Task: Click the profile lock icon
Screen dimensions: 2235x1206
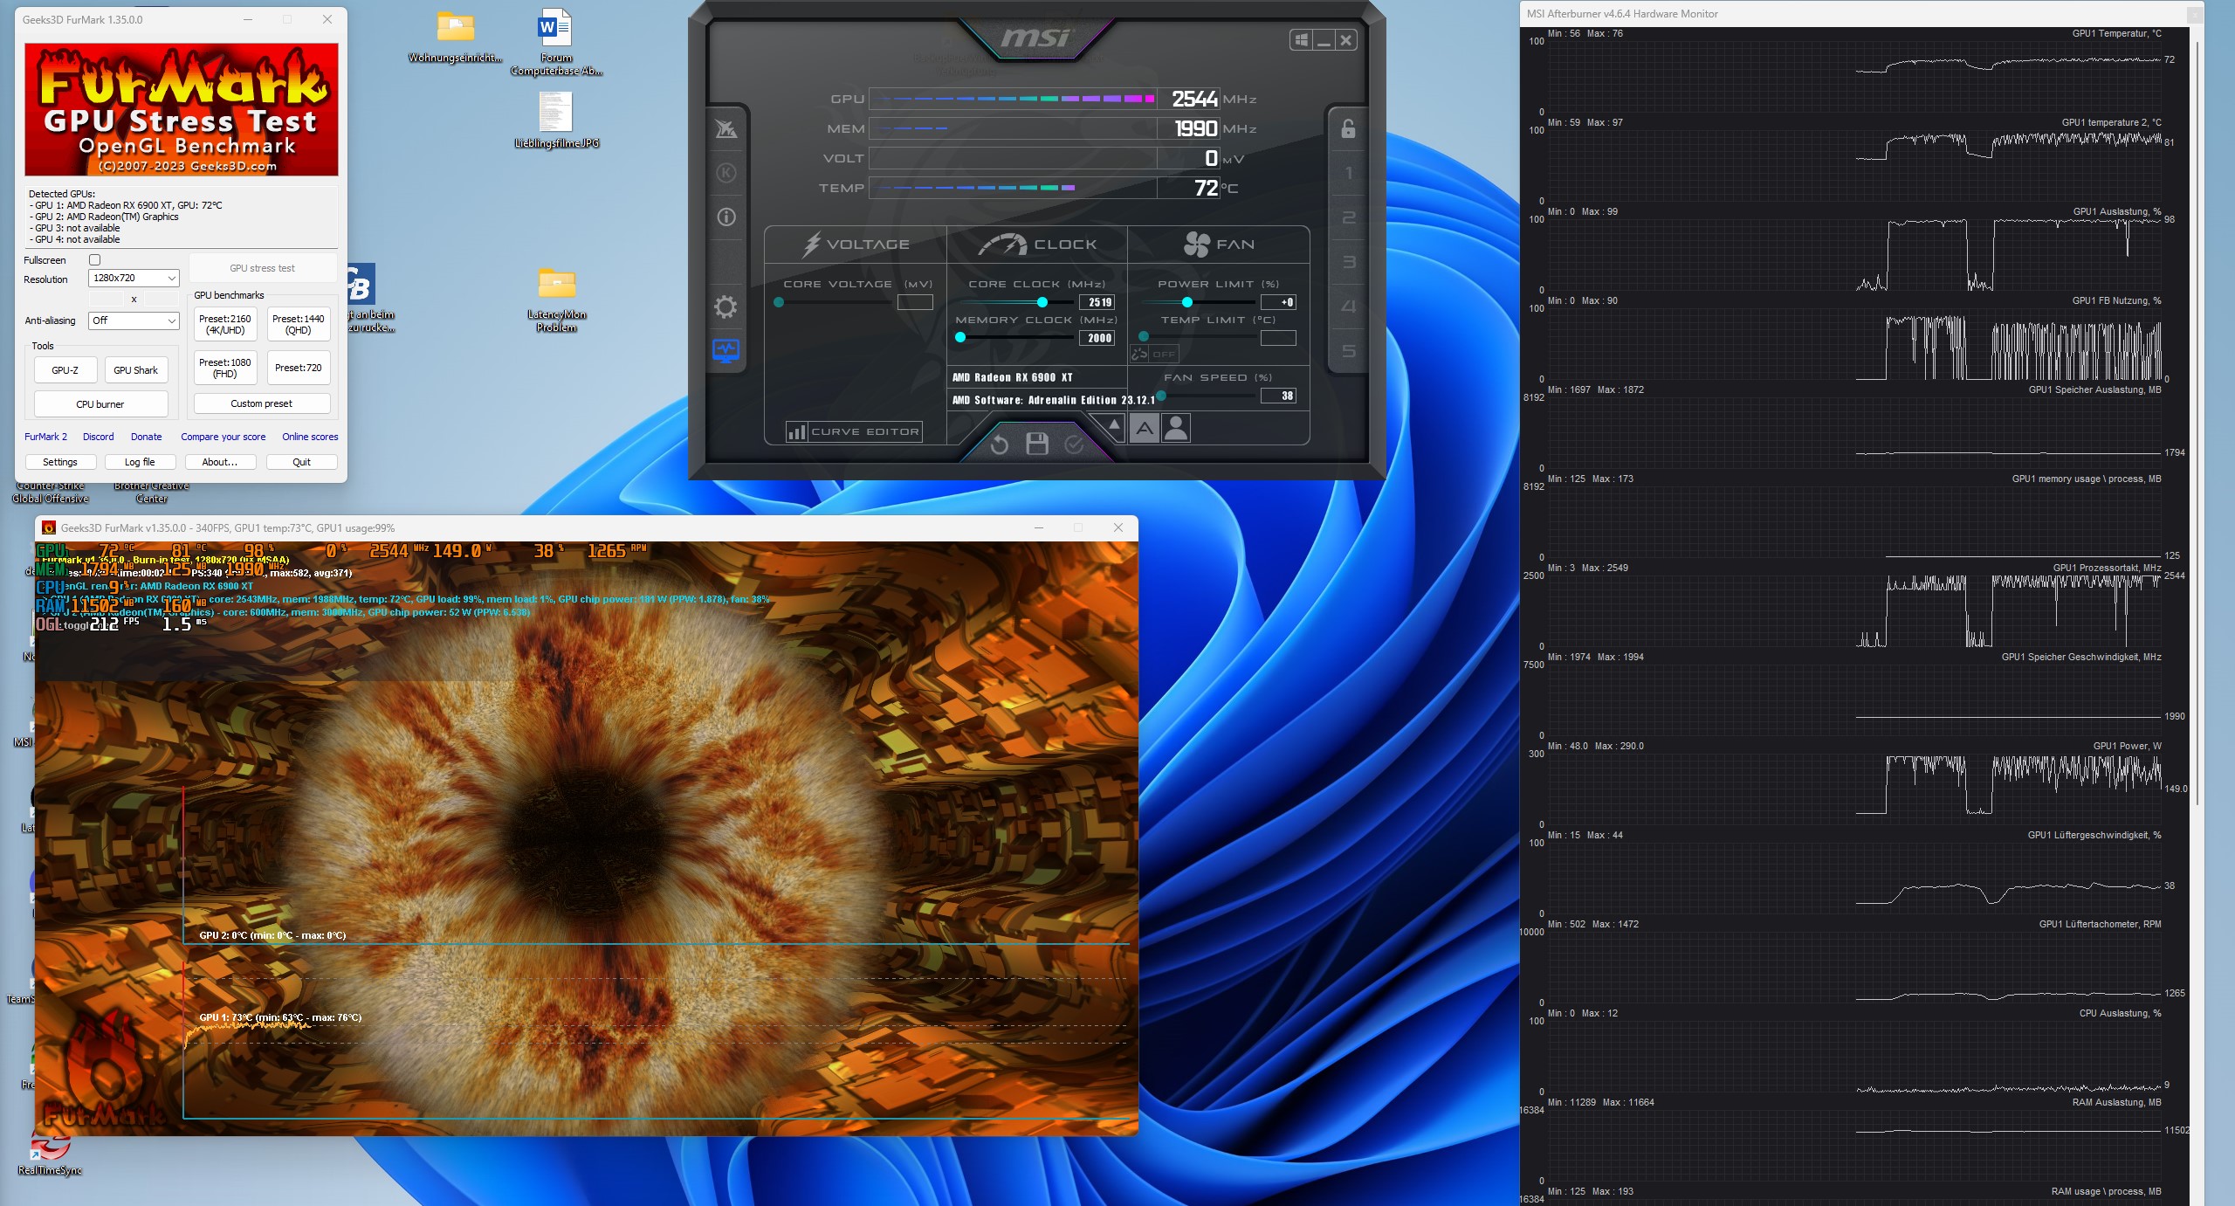Action: tap(1348, 129)
